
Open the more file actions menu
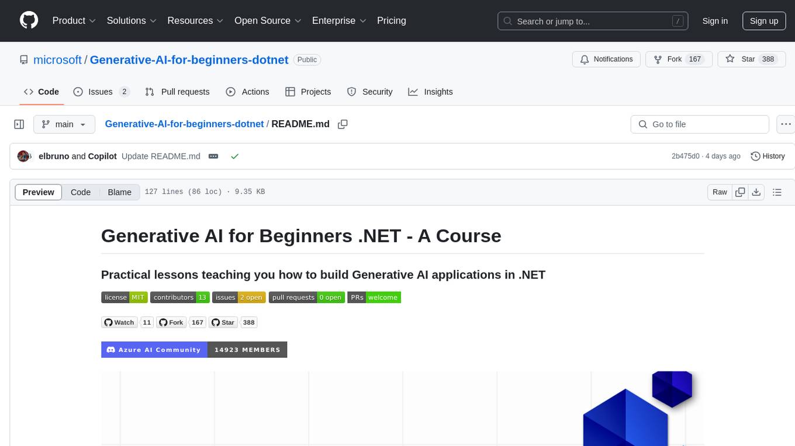pos(786,124)
